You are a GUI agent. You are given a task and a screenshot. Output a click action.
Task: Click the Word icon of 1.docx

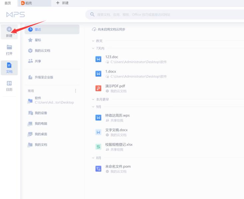[98, 74]
